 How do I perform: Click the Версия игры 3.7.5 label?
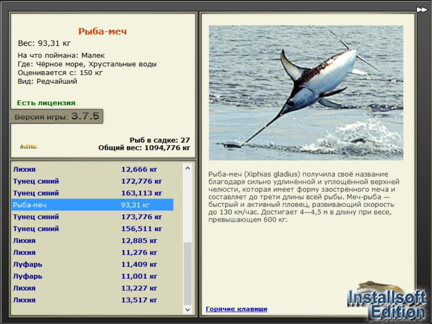click(57, 116)
